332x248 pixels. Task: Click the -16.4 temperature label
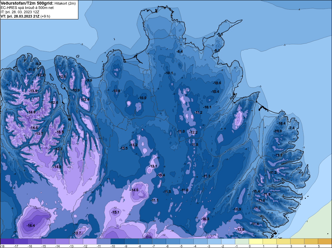tap(31, 225)
